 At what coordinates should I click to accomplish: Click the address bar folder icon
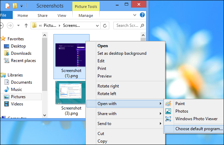34,25
